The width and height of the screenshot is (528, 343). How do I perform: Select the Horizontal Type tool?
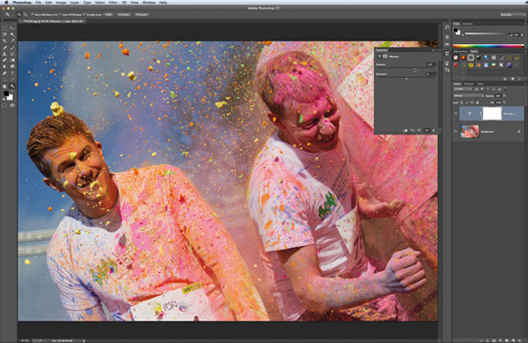12,73
